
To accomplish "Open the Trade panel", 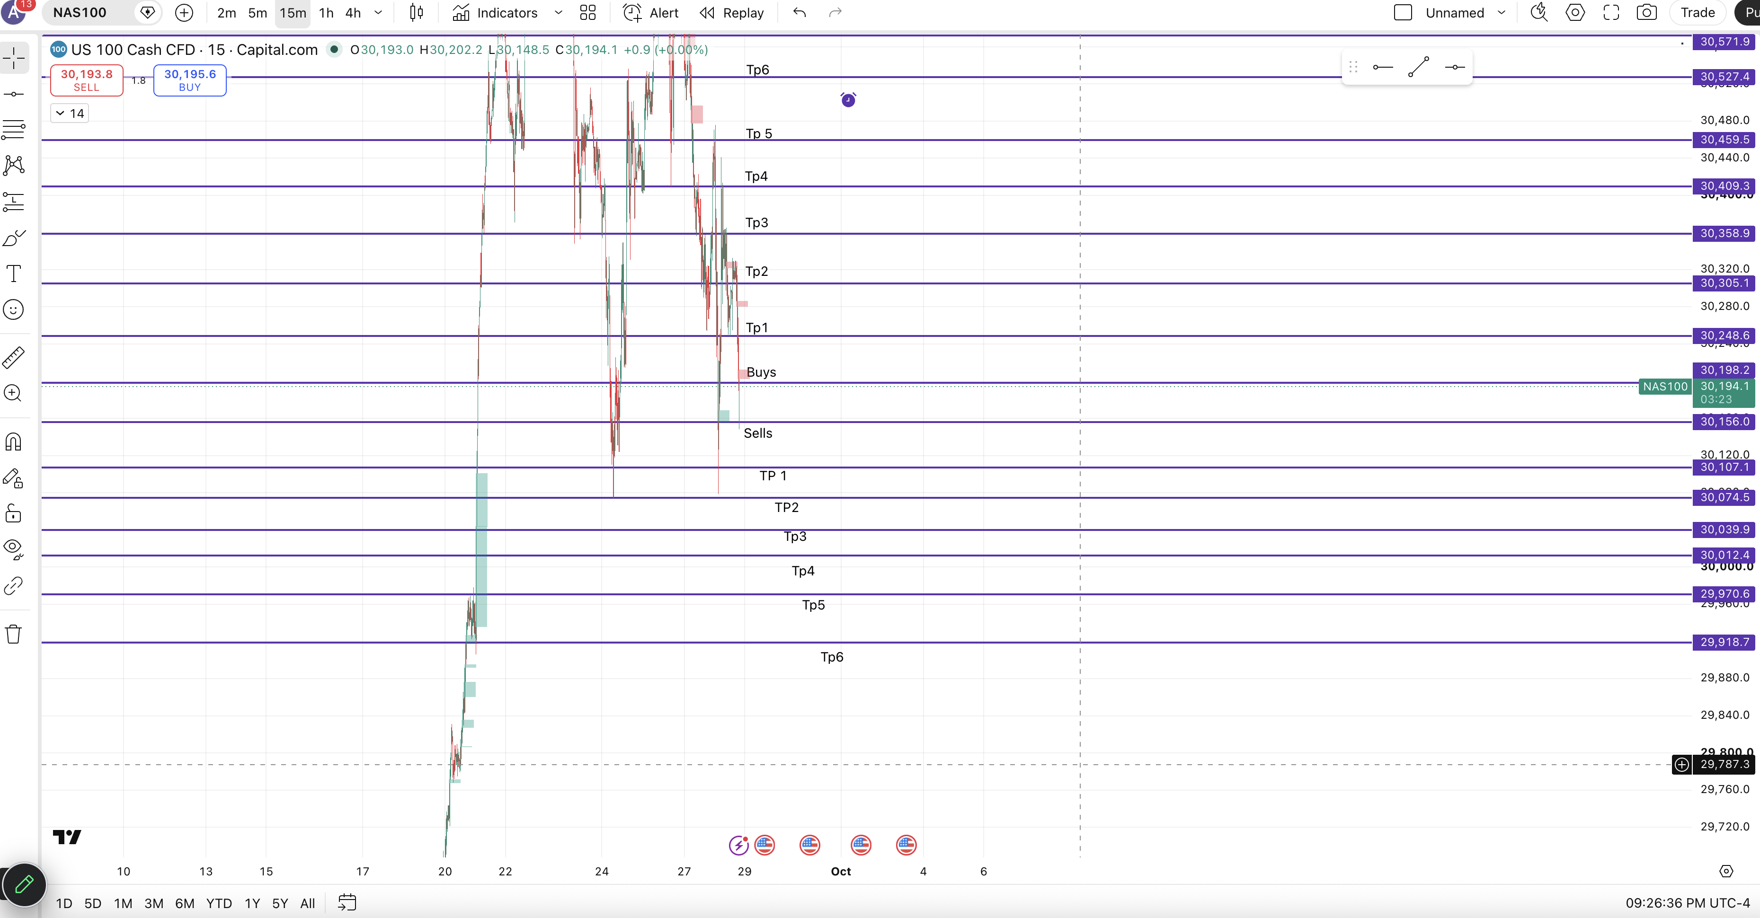I will (1698, 12).
